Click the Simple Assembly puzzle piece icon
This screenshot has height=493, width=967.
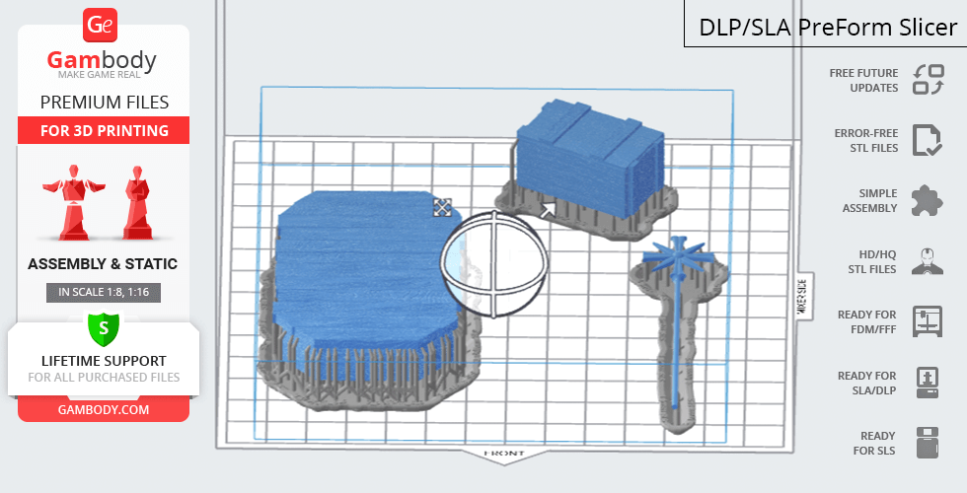coord(928,200)
